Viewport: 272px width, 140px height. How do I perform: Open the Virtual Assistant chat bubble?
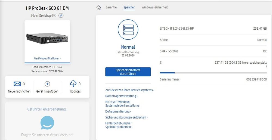tap(47, 123)
